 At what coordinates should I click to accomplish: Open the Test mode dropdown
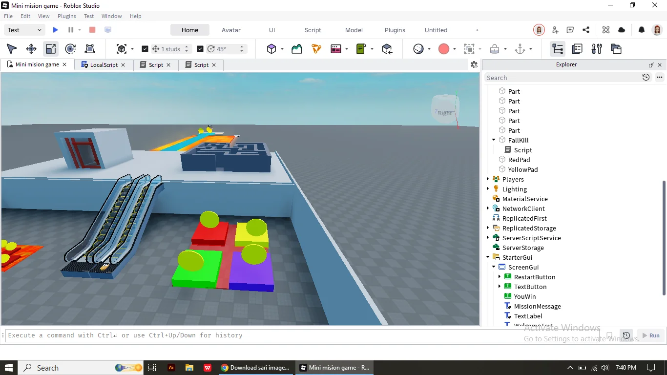coord(25,30)
